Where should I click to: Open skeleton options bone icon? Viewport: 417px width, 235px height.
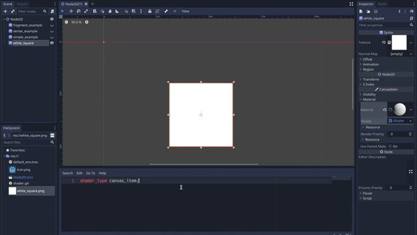click(x=166, y=11)
